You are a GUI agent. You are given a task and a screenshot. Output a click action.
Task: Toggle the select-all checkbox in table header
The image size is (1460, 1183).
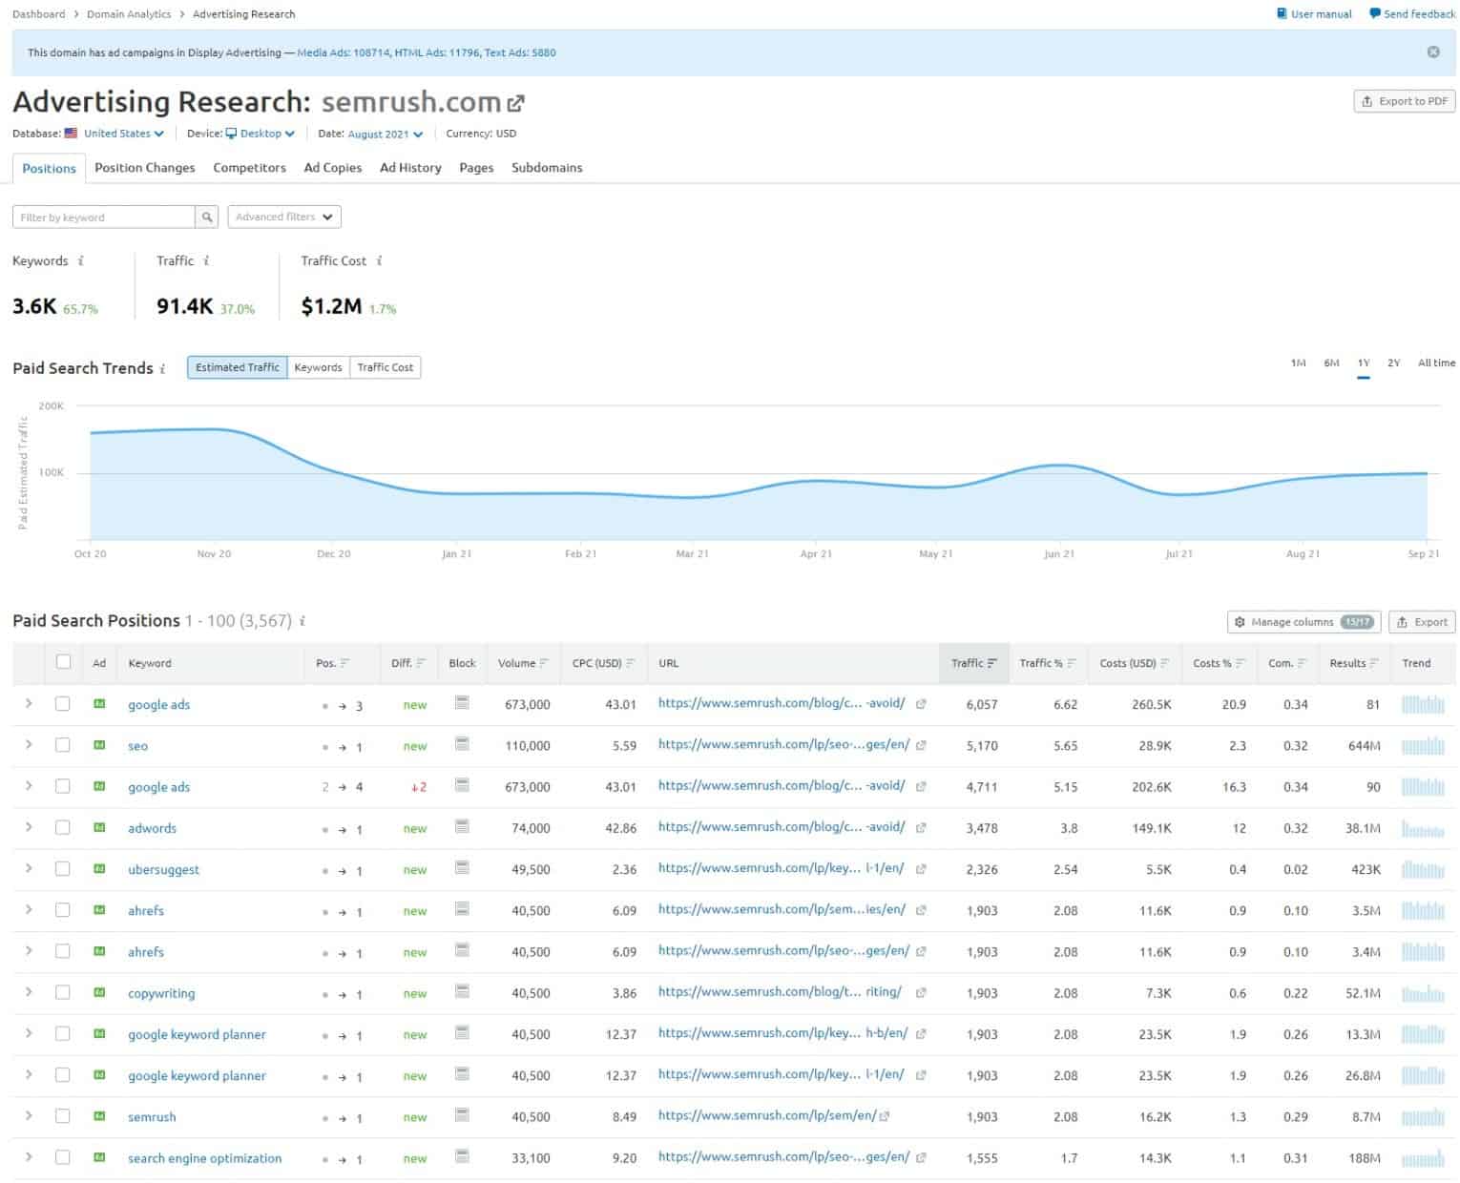pyautogui.click(x=63, y=662)
